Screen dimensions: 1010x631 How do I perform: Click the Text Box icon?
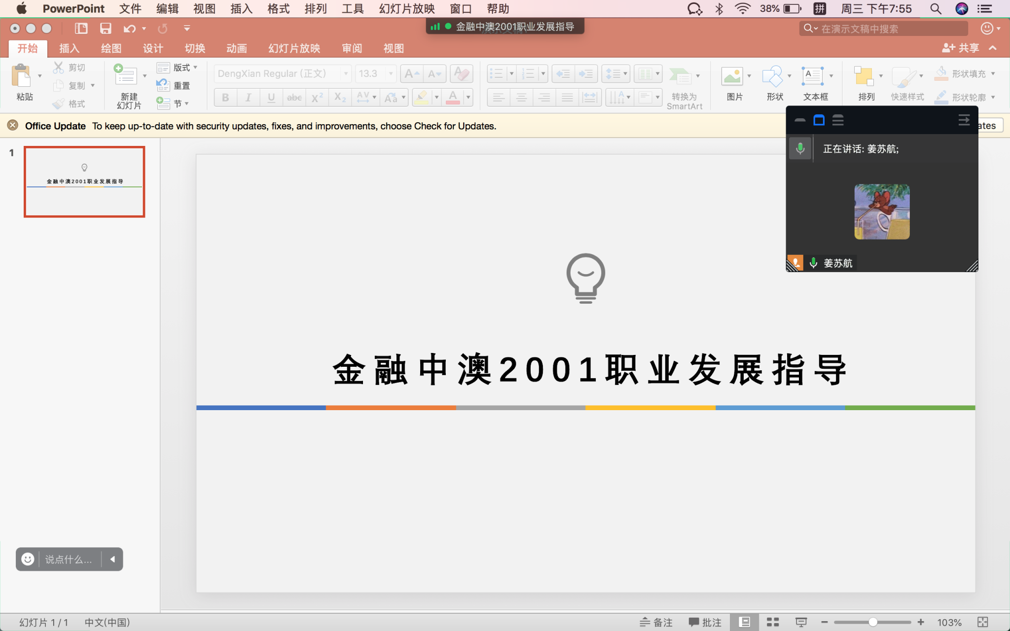click(812, 76)
